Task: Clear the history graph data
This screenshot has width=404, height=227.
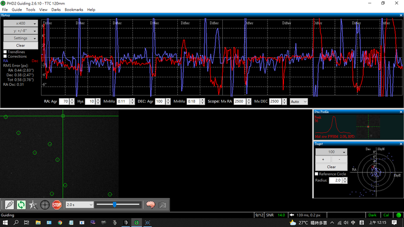Action: click(x=21, y=45)
